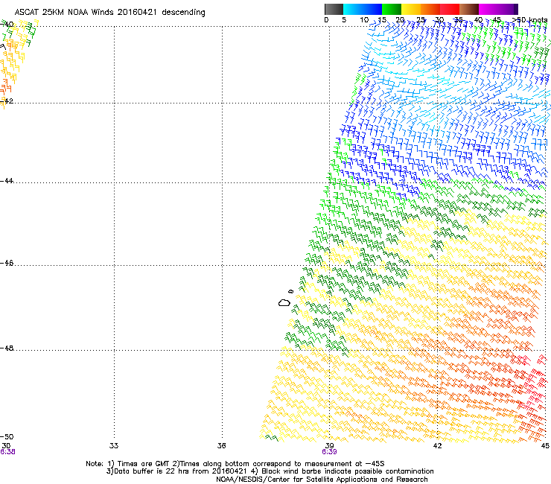Click the word descending in the title
The height and width of the screenshot is (484, 551).
pyautogui.click(x=183, y=13)
